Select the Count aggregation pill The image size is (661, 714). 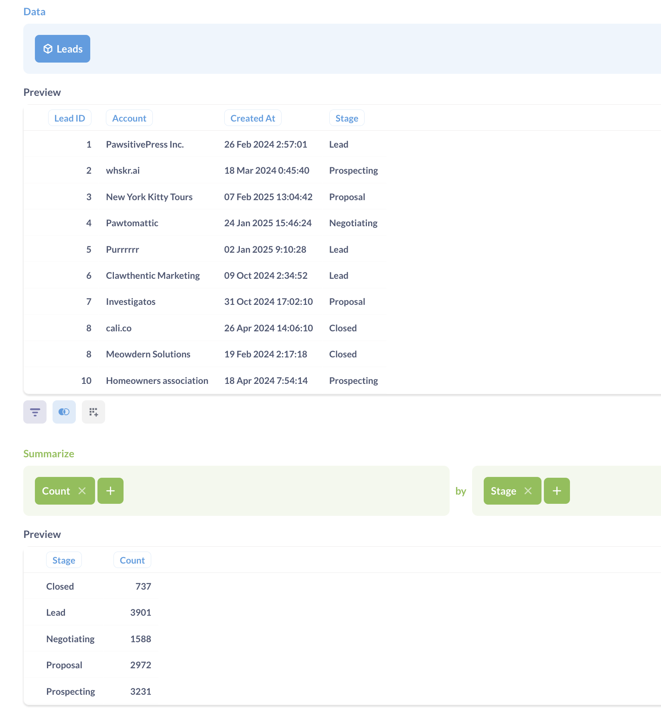coord(56,491)
